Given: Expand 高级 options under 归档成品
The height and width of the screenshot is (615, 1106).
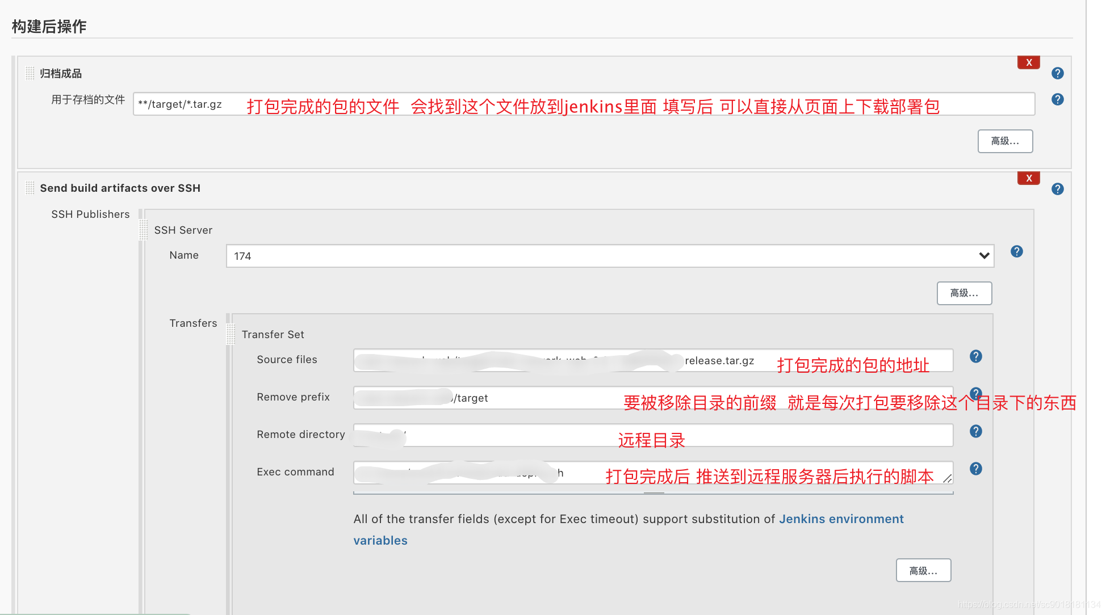Looking at the screenshot, I should pos(1004,141).
